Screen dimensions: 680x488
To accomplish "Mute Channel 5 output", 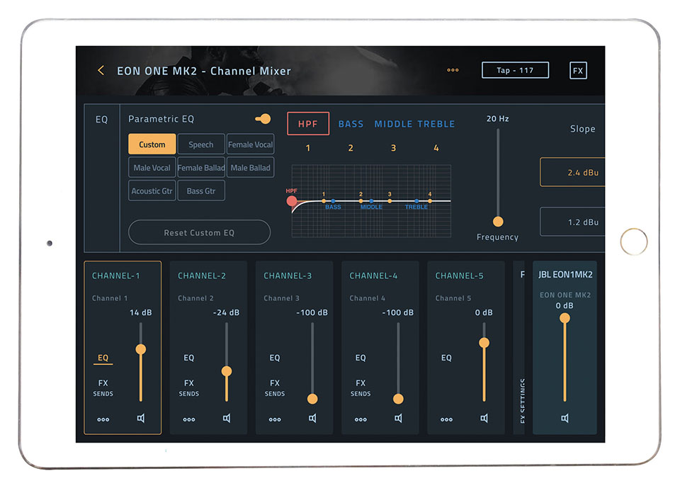I will point(484,419).
